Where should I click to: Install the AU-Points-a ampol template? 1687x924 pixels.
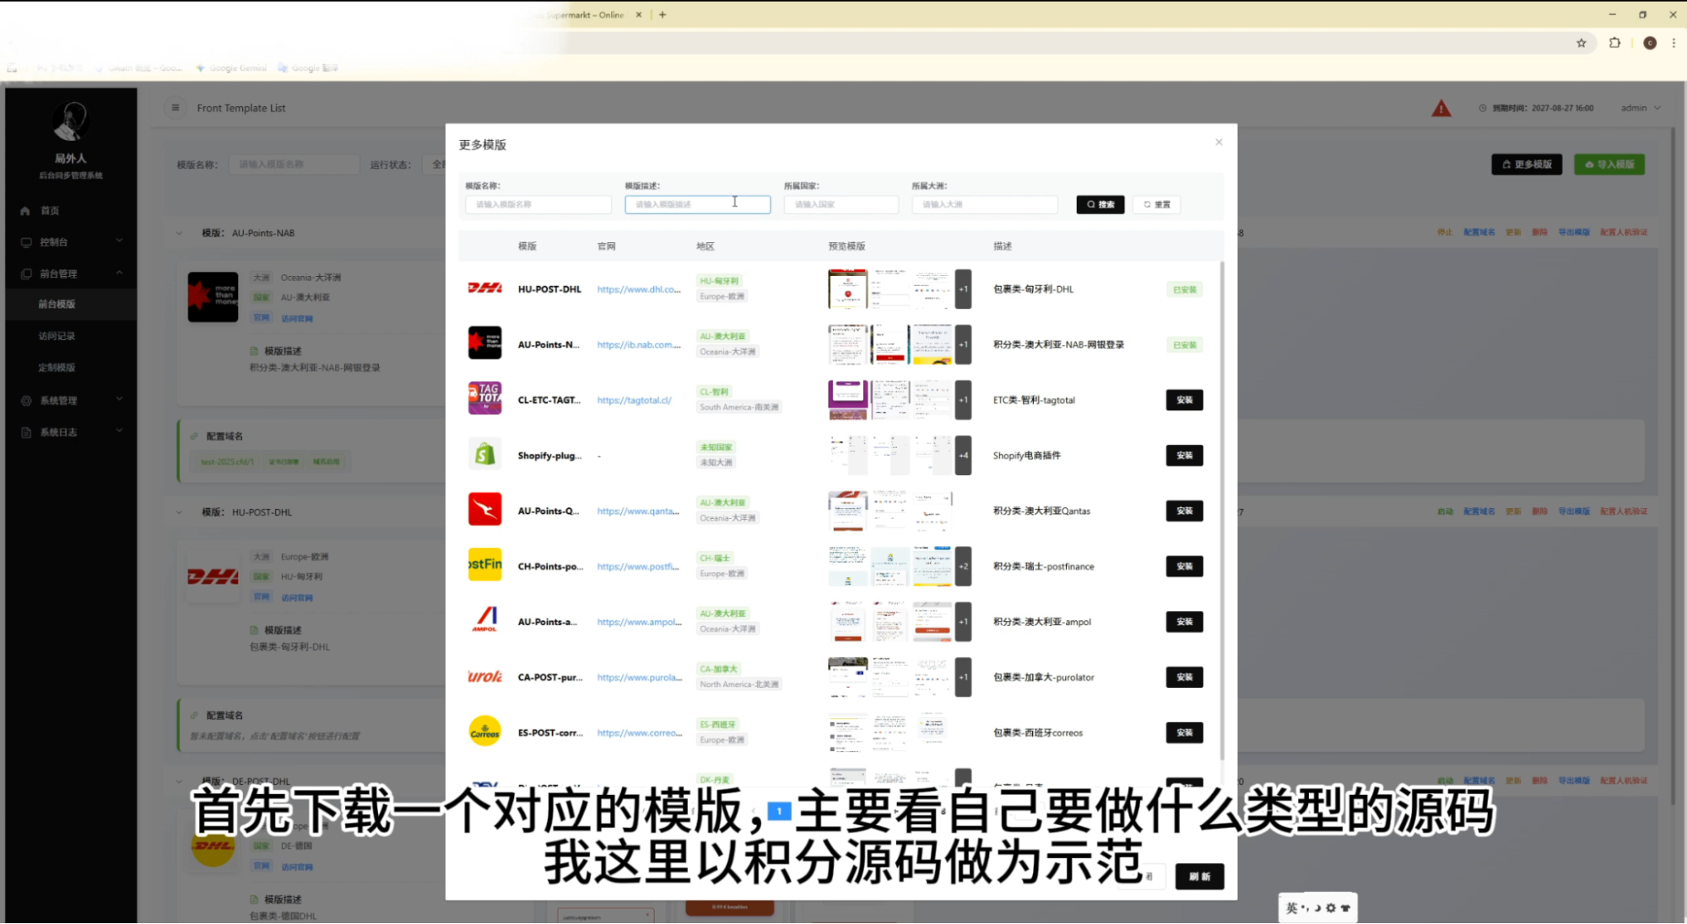1184,622
